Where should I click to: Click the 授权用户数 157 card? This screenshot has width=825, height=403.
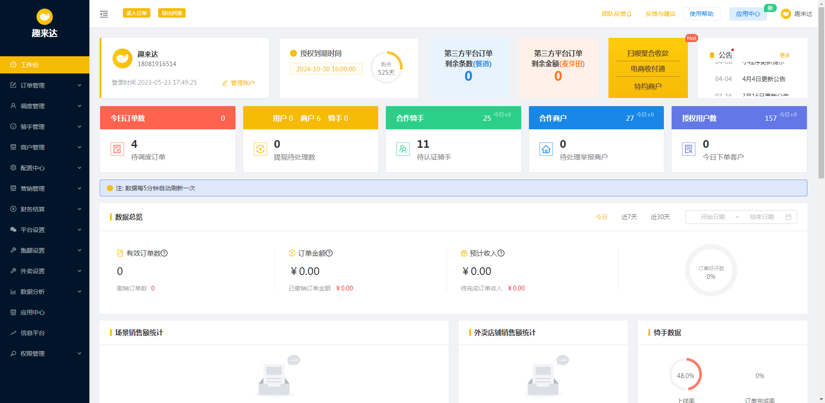coord(739,118)
